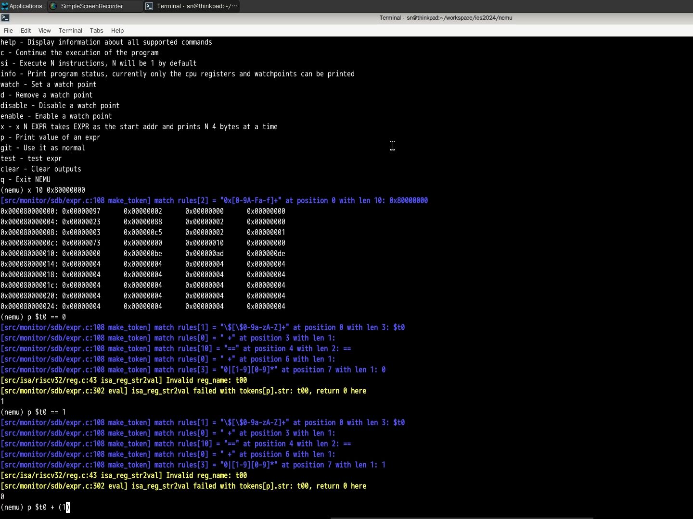Click the Applications panel button label

coord(26,6)
